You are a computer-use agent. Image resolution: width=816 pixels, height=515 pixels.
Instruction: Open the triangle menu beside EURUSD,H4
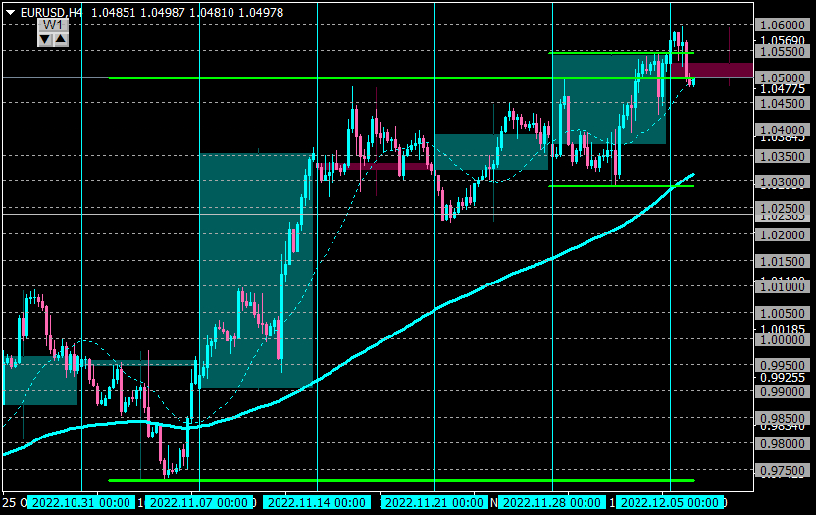coord(10,13)
